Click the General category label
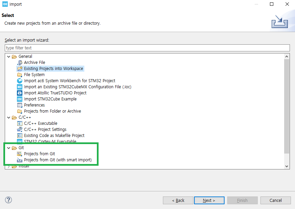295x209 pixels. click(25, 56)
